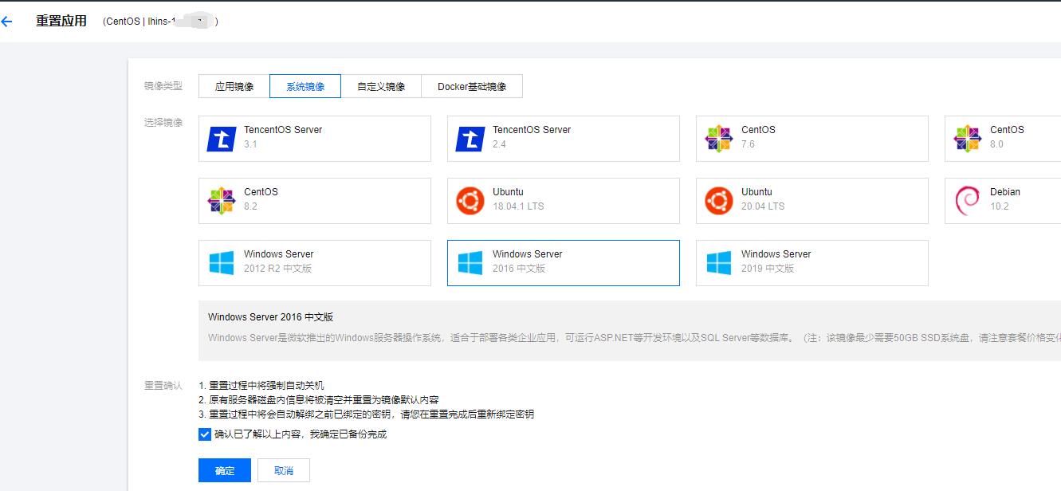Click the Ubuntu 20.04 LTS logo icon
Screen dimensions: 1061x491
click(x=719, y=201)
